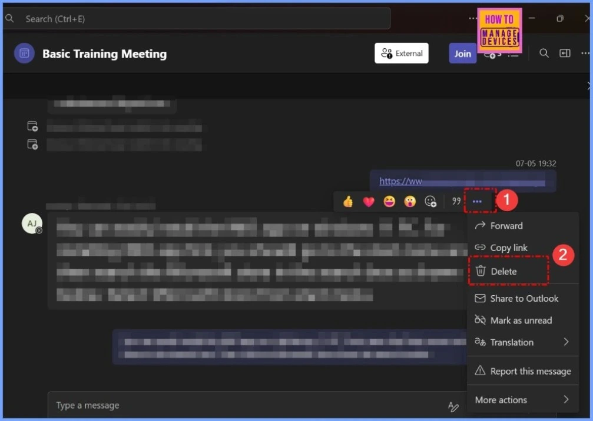
Task: Click the Join meeting button
Action: click(x=462, y=54)
